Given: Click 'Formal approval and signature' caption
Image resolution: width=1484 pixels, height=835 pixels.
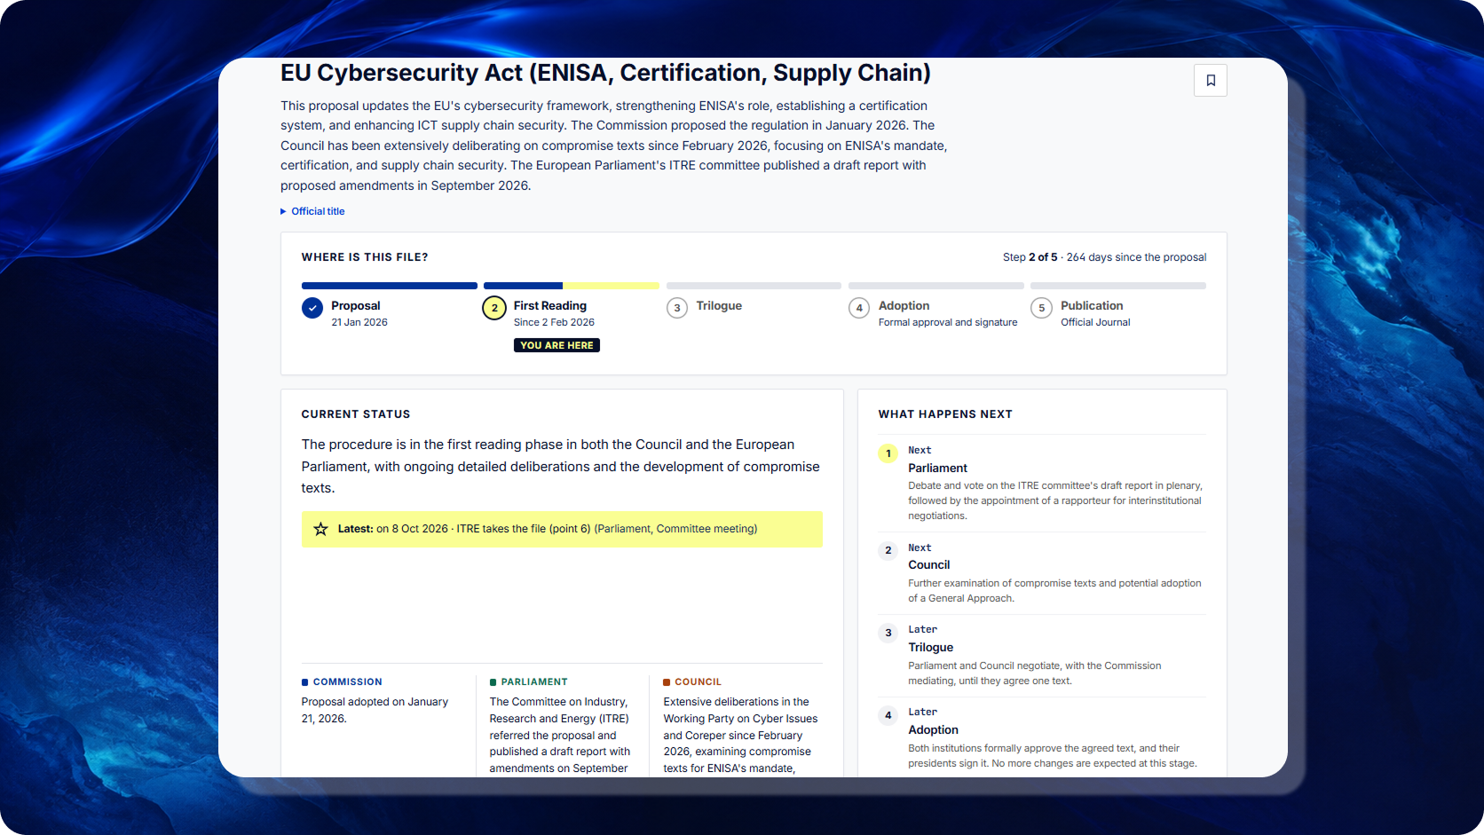Looking at the screenshot, I should 948,322.
